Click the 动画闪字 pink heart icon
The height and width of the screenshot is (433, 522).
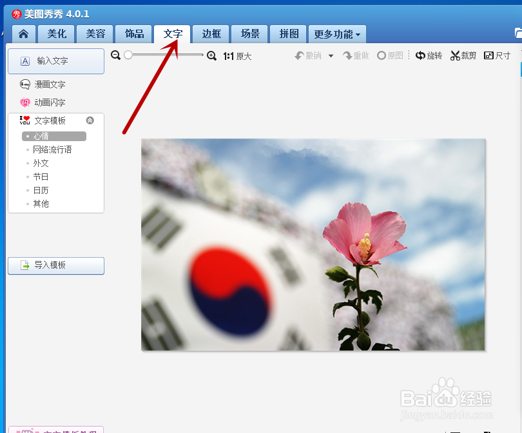(x=25, y=102)
